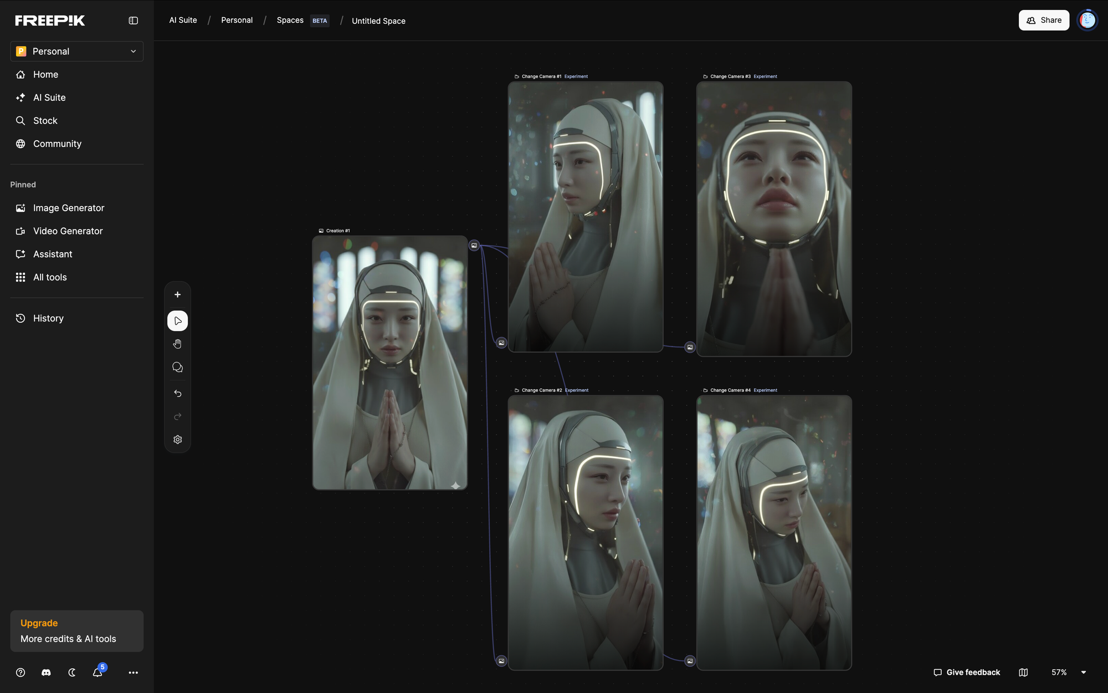Screen dimensions: 1108x693
Task: Toggle the minimap icon
Action: point(1023,672)
